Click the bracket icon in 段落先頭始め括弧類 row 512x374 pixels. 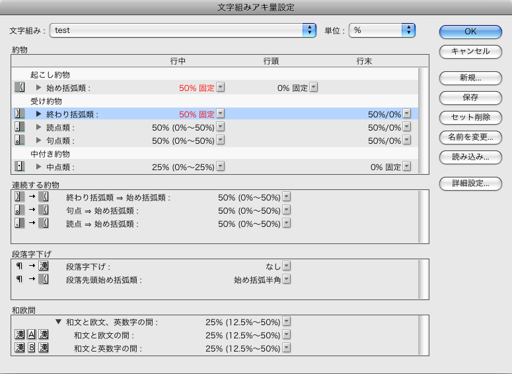44,279
